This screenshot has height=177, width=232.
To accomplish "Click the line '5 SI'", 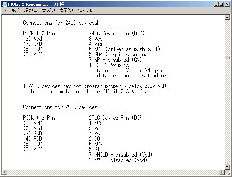I will coord(94,149).
